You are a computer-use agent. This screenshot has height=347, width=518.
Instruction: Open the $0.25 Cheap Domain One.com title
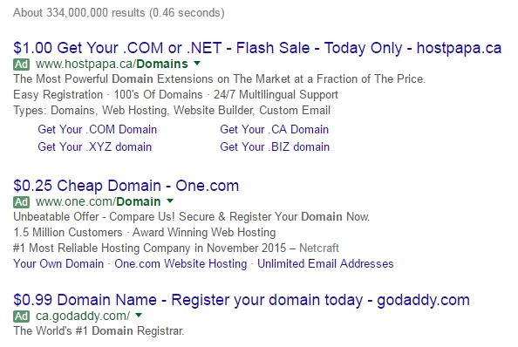(x=126, y=186)
